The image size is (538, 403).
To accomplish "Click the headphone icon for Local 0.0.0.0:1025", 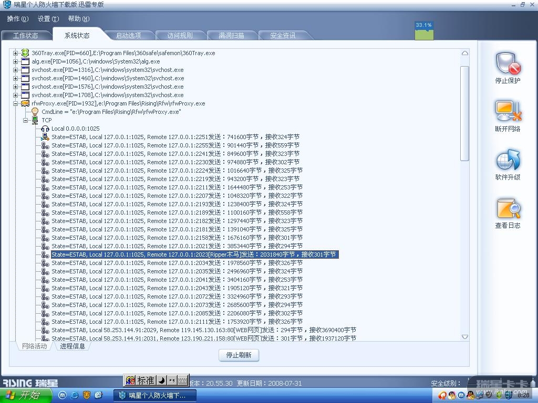I will (45, 129).
